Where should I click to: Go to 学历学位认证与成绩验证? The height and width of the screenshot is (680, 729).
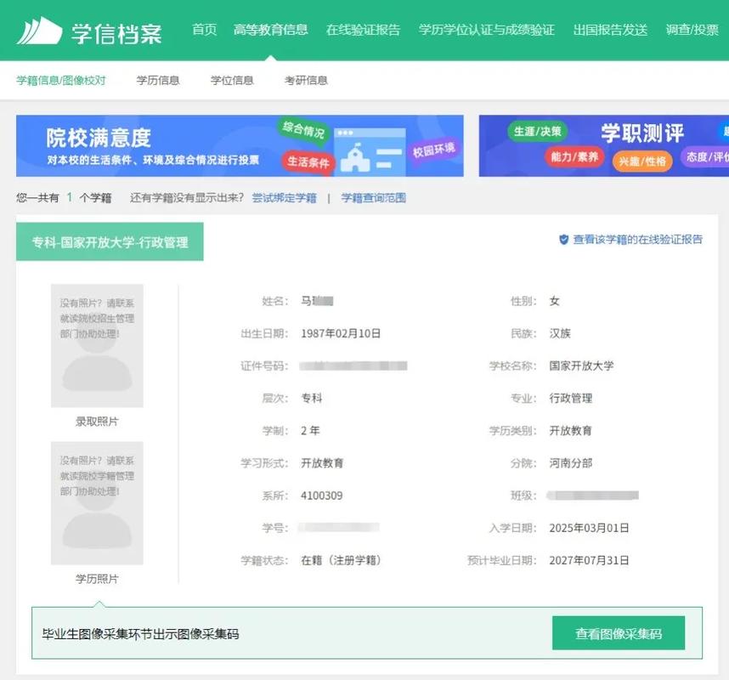(486, 30)
